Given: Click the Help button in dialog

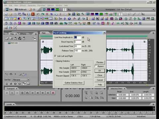Looking at the screenshot, I should click(100, 85).
